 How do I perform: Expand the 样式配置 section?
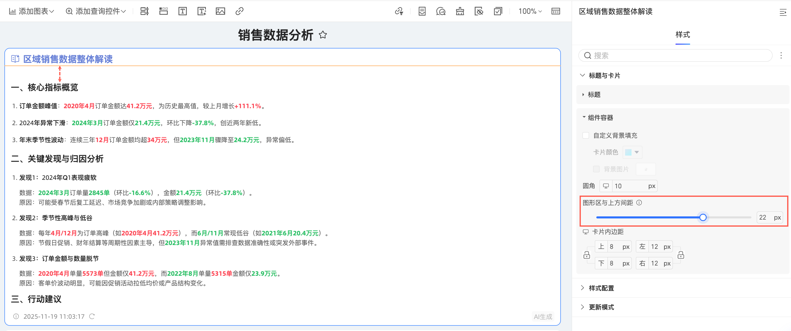(x=601, y=288)
